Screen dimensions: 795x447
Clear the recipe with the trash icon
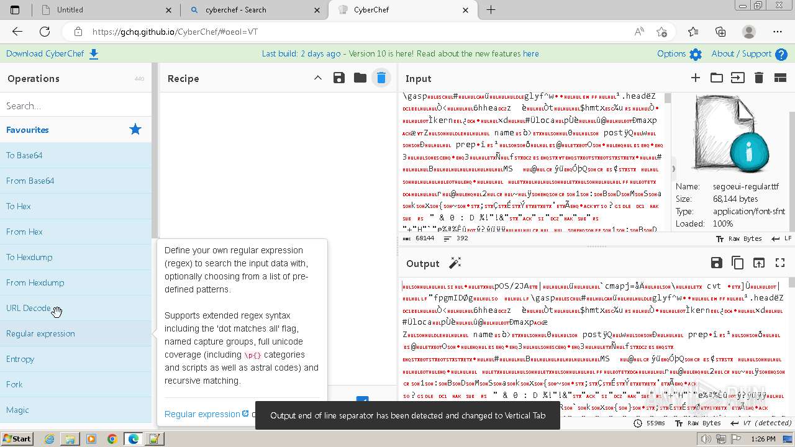pos(381,78)
